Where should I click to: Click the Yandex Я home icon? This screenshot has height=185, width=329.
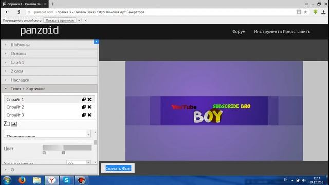pos(19,12)
